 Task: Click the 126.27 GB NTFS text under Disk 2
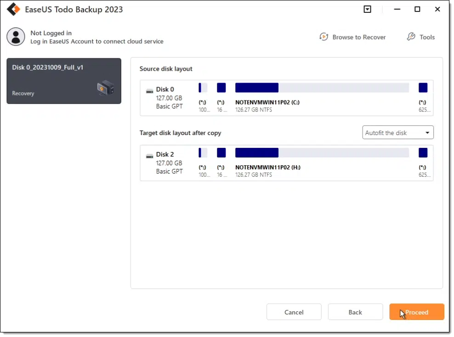(x=255, y=175)
